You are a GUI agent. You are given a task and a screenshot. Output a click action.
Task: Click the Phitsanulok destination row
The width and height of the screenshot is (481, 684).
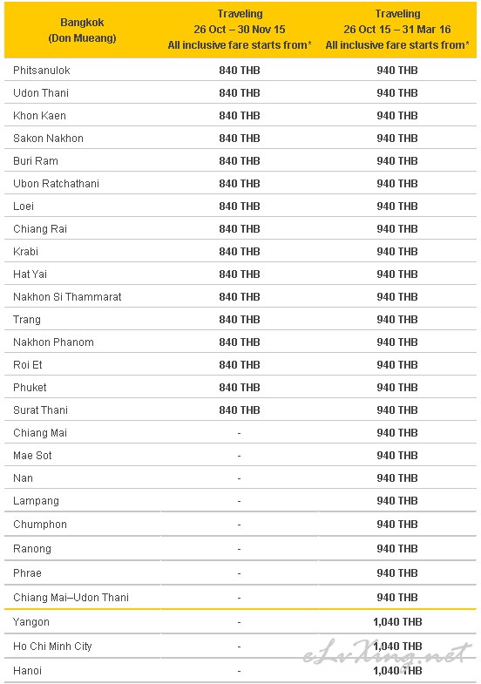pyautogui.click(x=240, y=71)
